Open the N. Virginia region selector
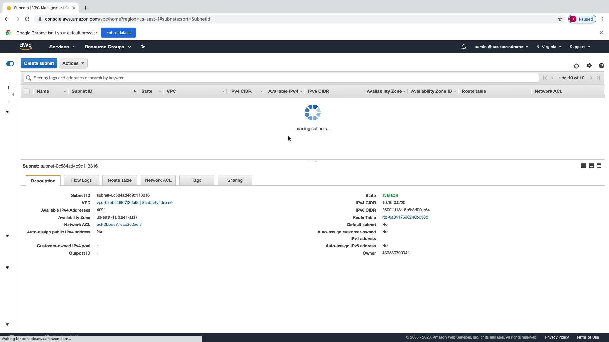 549,47
